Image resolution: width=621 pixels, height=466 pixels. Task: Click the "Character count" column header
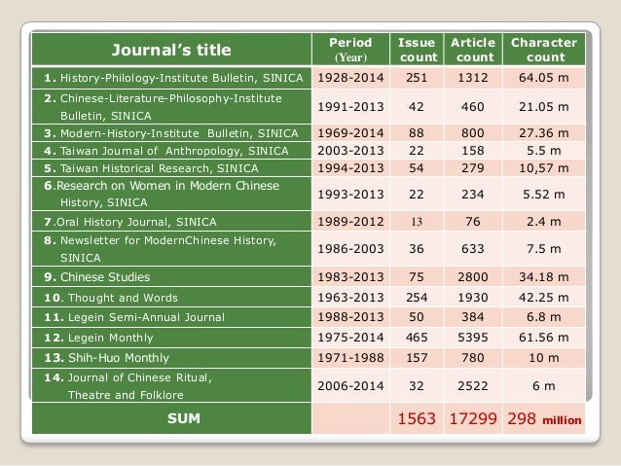point(544,50)
